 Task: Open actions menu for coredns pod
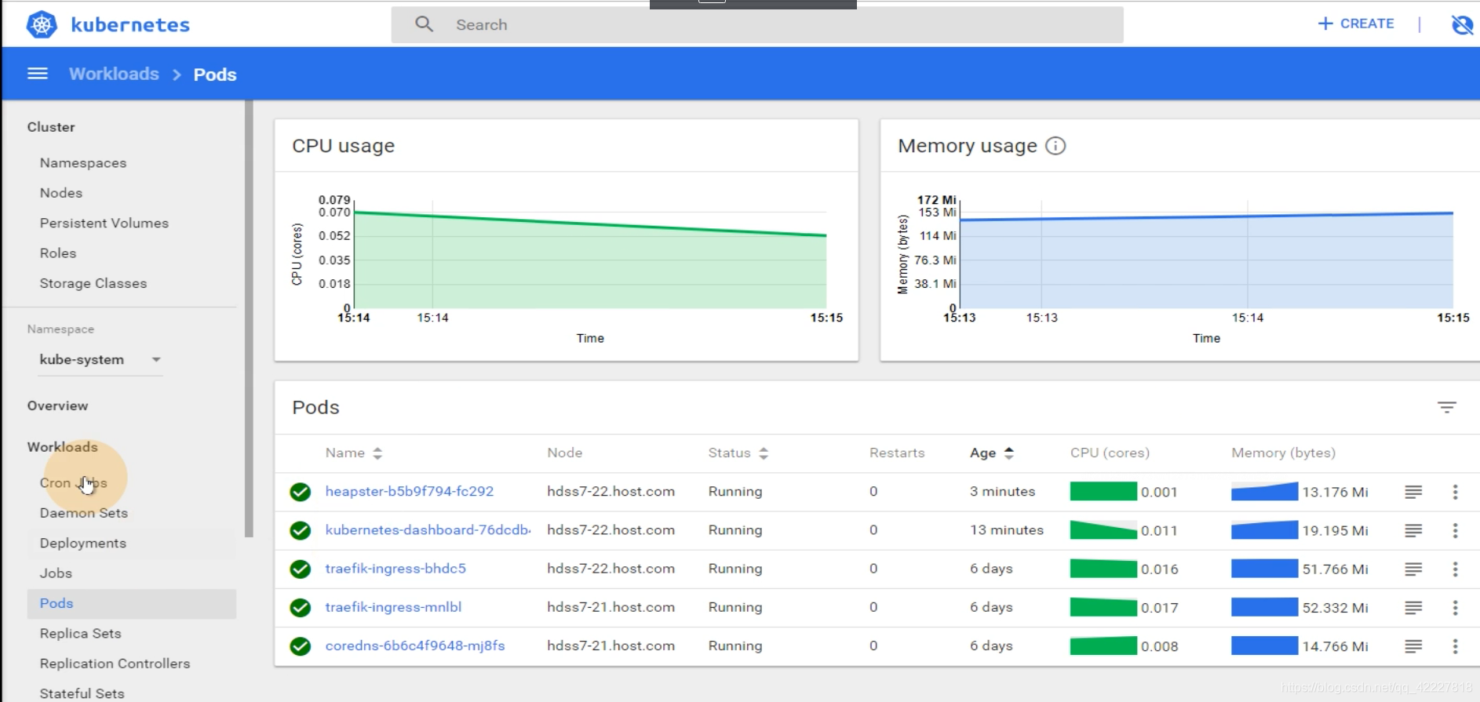[x=1455, y=646]
